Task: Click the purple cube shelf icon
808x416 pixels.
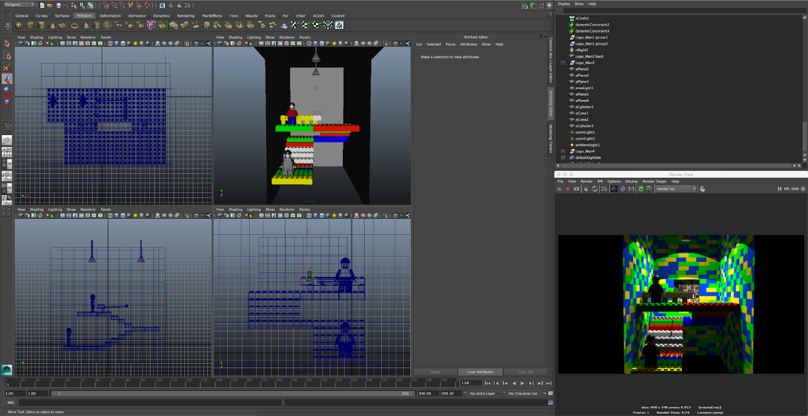Action: click(x=152, y=25)
